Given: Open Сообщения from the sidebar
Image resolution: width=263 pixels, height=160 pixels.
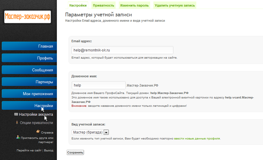Looking at the screenshot, I should tap(29, 70).
